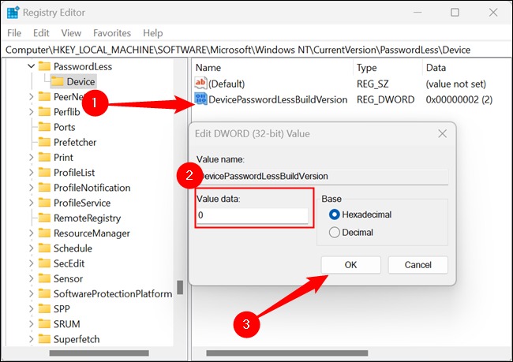Click the (Default) string value icon
This screenshot has width=513, height=362.
pyautogui.click(x=200, y=84)
